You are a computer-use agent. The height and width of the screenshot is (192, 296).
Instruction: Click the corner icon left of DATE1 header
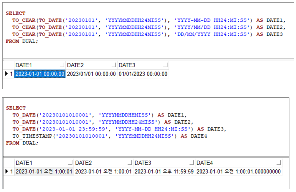[9, 65]
